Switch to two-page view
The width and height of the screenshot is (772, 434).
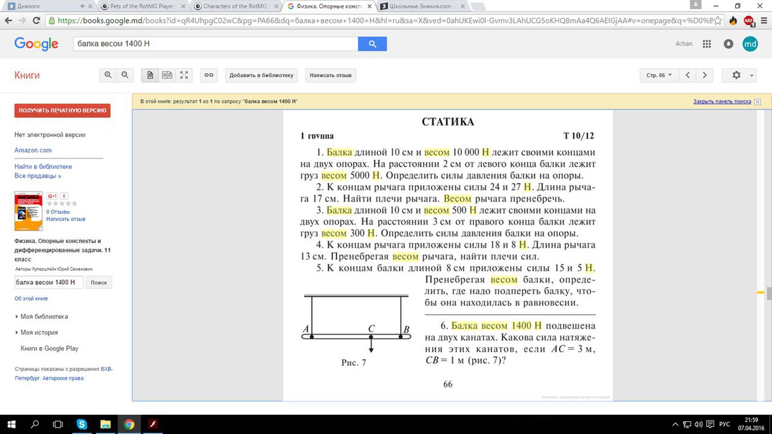[167, 75]
